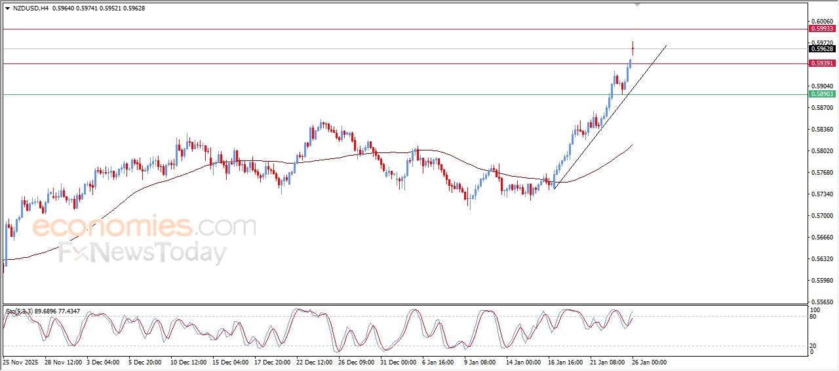Click the stochastic scale value 20

click(x=814, y=345)
